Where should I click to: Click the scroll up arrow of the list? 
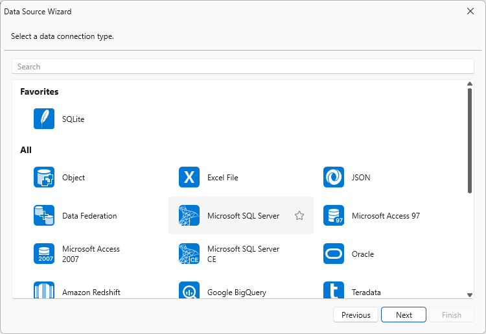tap(470, 84)
